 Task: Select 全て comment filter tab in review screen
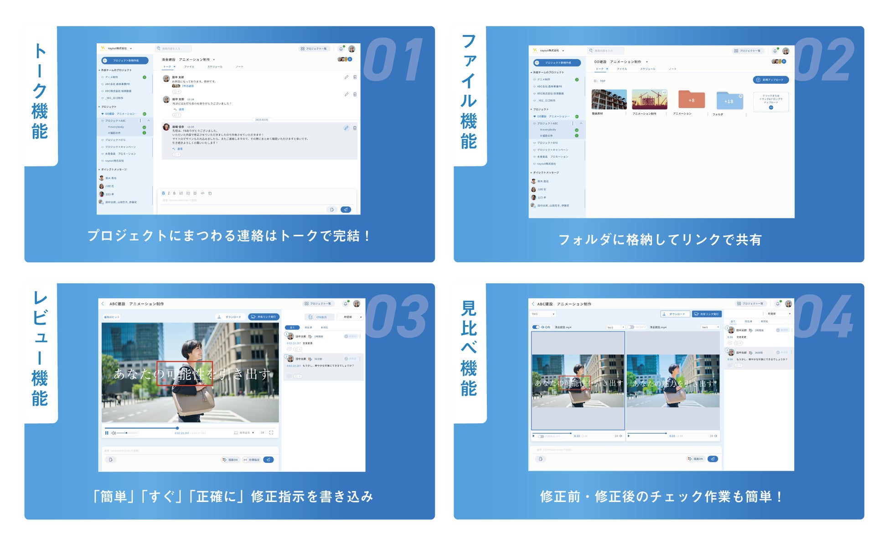tap(292, 327)
